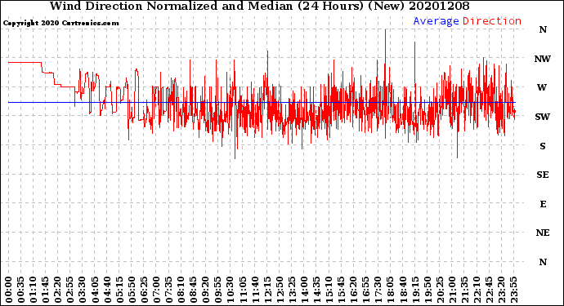Select the '01:45' time axis label
564x306 pixels.
click(x=45, y=290)
